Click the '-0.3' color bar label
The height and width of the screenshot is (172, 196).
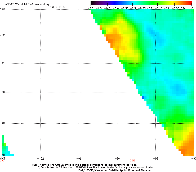[x=133, y=8]
